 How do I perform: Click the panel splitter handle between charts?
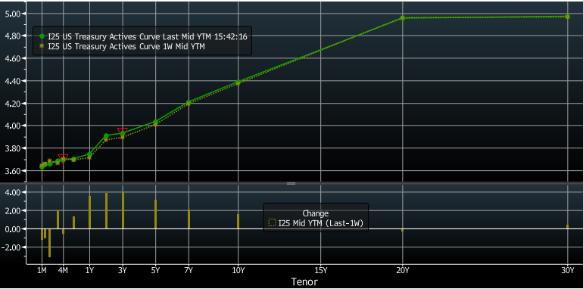click(291, 184)
